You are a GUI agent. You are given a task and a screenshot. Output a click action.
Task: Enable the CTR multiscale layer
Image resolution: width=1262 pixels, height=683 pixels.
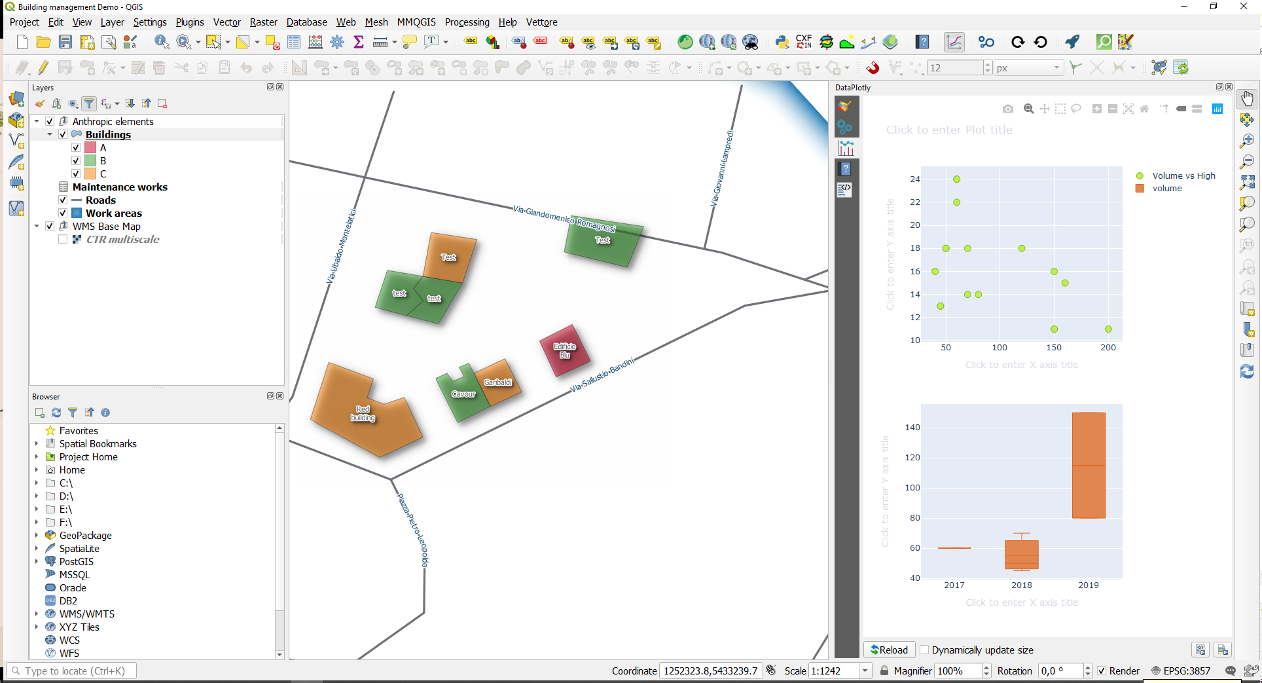[x=63, y=239]
